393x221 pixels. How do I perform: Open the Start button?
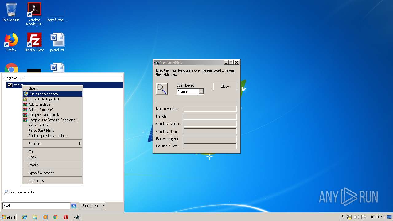[9, 217]
